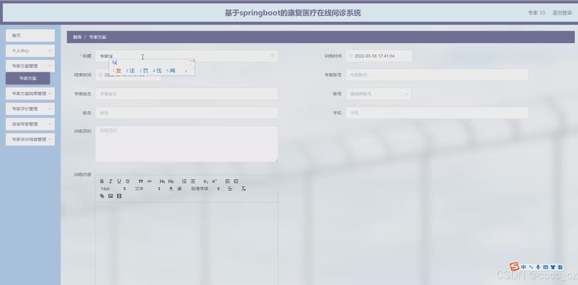
Task: Click the 退出登录 logout link
Action: (x=562, y=13)
